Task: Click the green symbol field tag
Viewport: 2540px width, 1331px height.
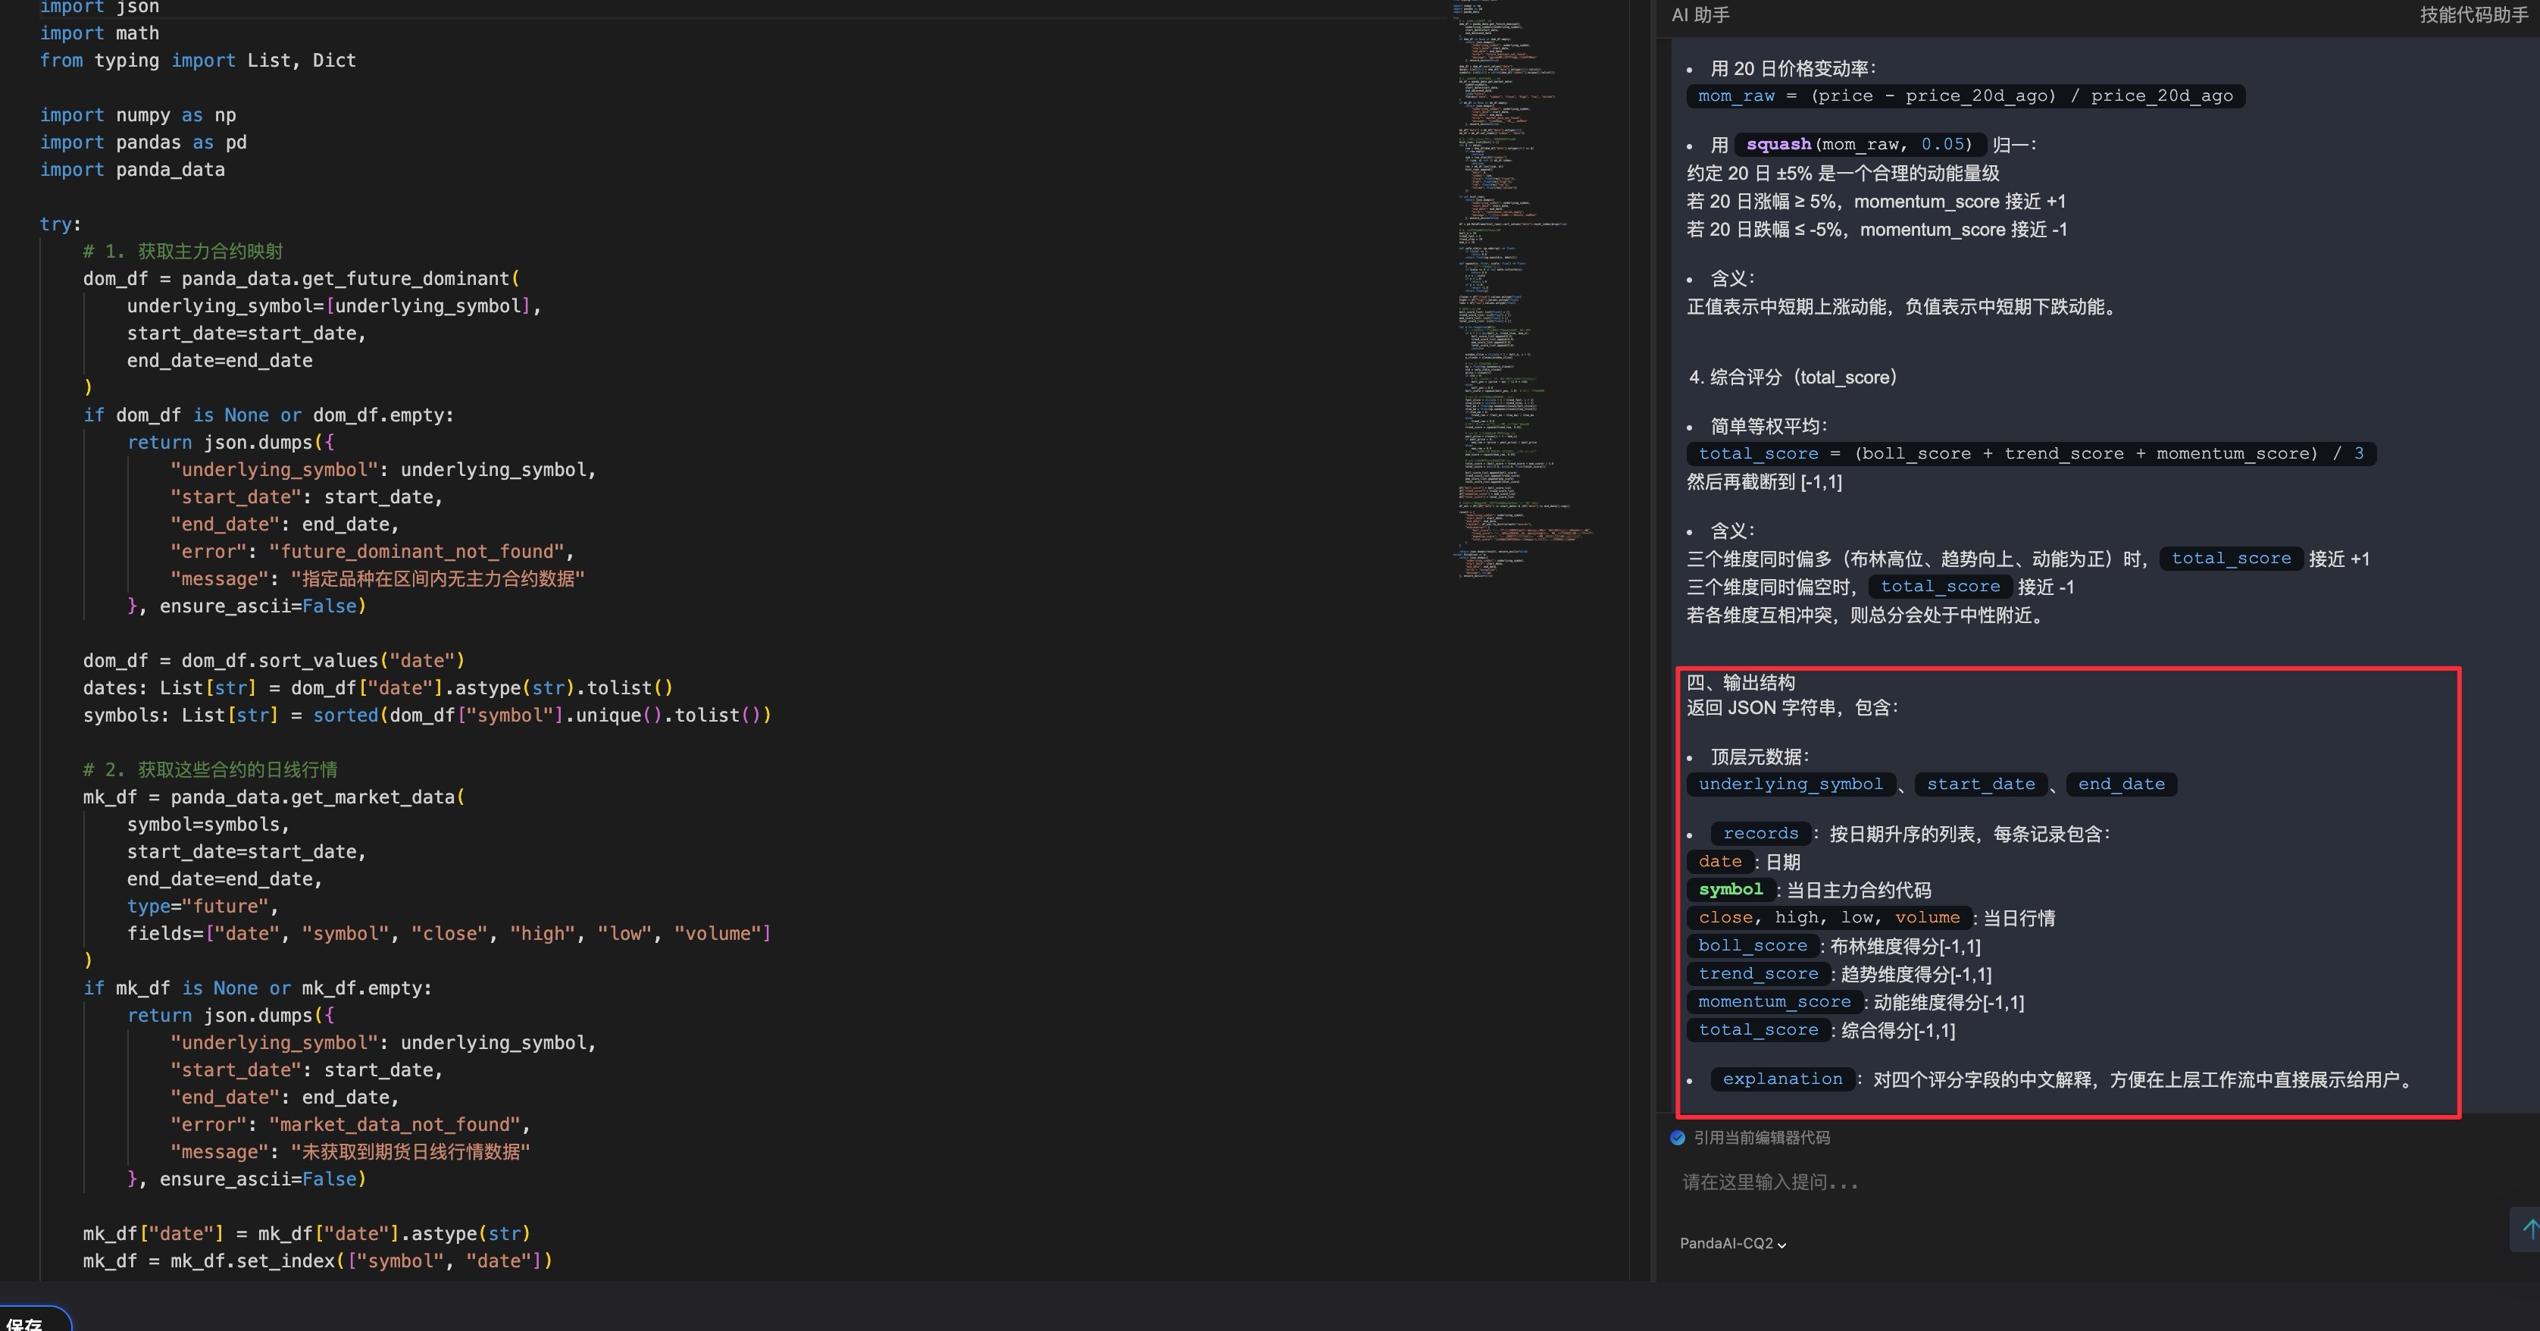Action: 1731,890
